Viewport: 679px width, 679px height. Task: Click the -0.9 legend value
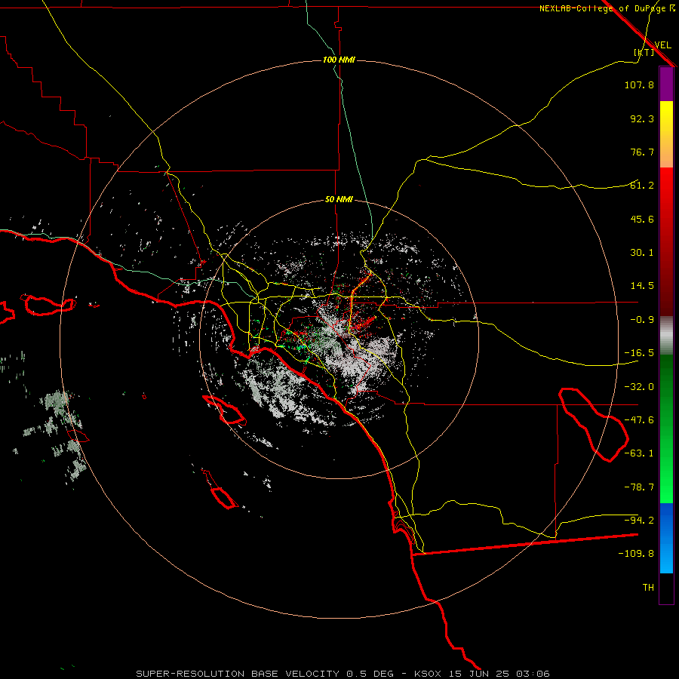click(x=642, y=320)
